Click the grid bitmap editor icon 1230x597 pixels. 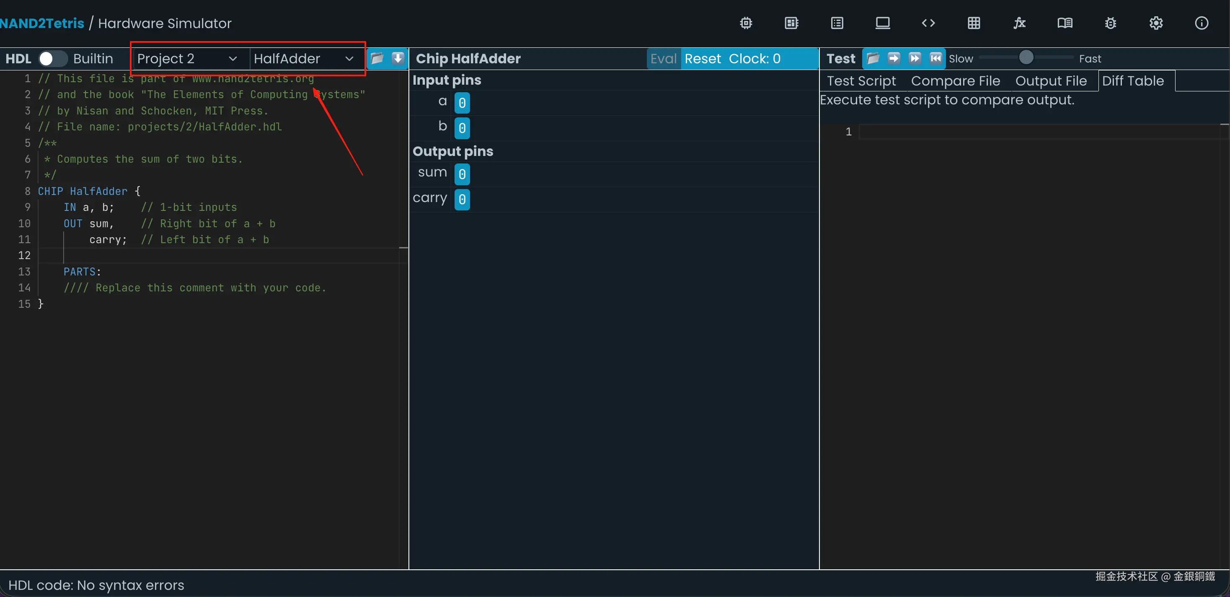(x=974, y=23)
